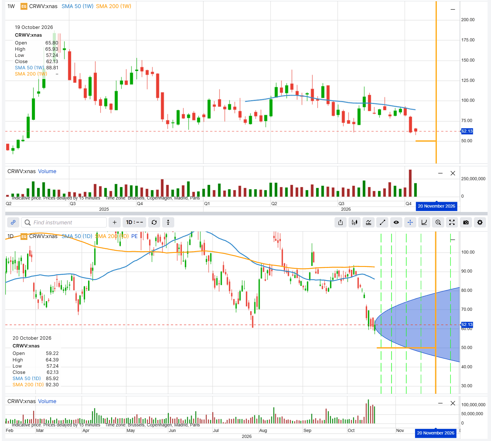The width and height of the screenshot is (491, 441).
Task: Take chart snapshot with camera icon
Action: 466,223
